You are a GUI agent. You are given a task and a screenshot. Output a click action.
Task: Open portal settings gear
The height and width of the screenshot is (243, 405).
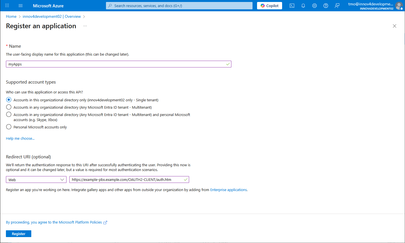click(x=315, y=6)
